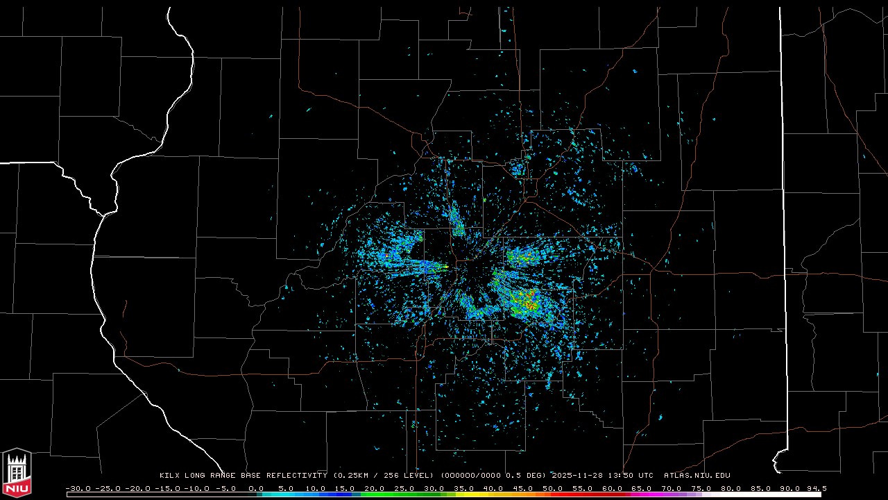Click the NIU castle logo
The image size is (888, 500).
coord(17,473)
